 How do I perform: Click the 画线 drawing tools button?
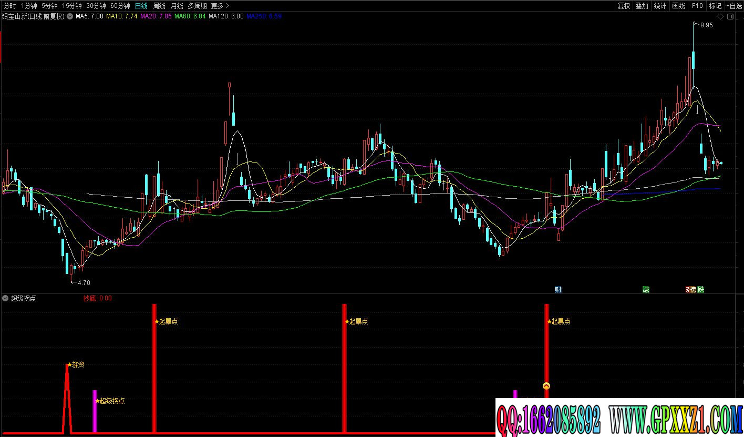point(679,6)
